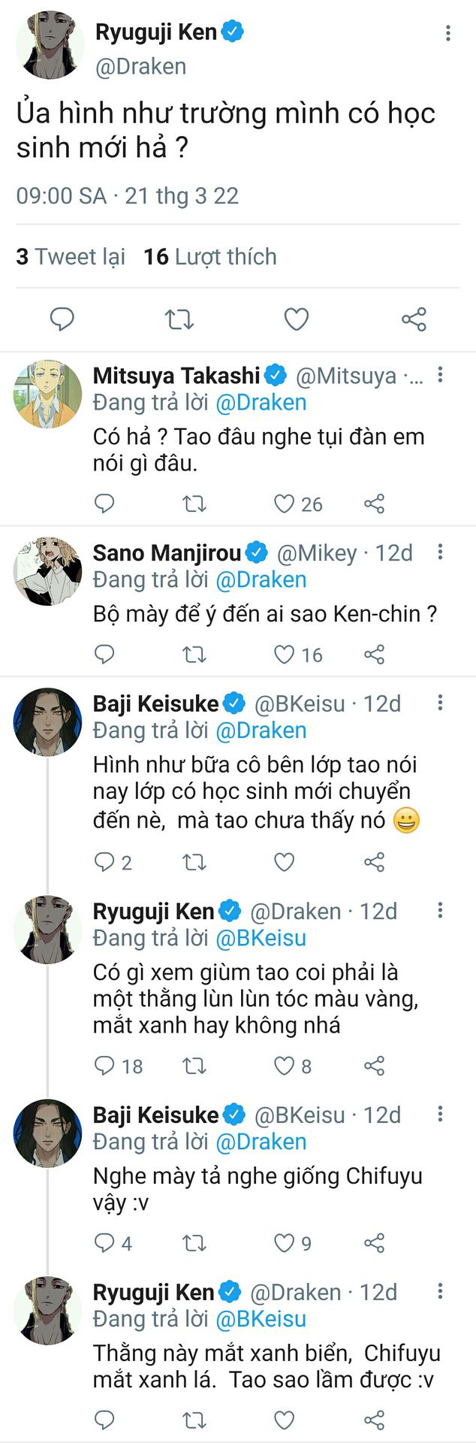View the 3 Tweet lại list
This screenshot has height=1443, width=476.
pos(71,257)
